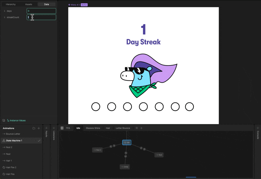Select the Nod state node in graph
The image size is (261, 179).
[x=159, y=155]
